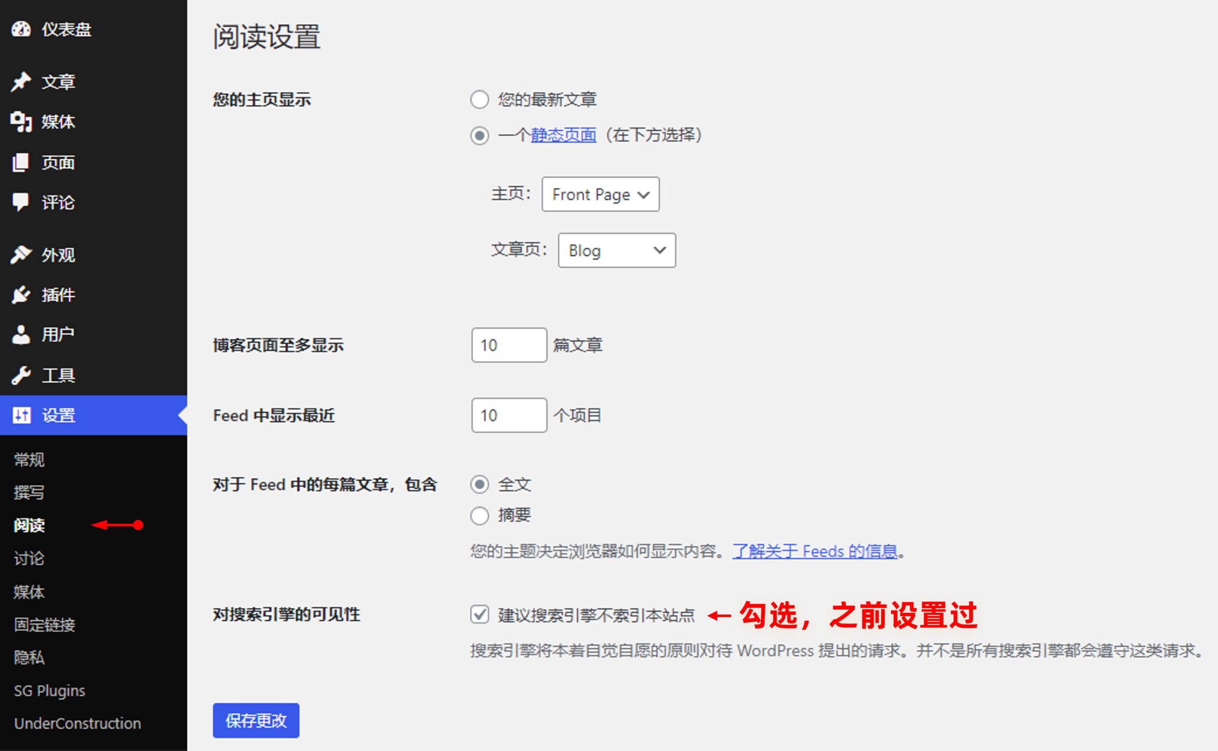Click the Tools wrench icon
Screen dimensions: 1218x751
(x=21, y=376)
